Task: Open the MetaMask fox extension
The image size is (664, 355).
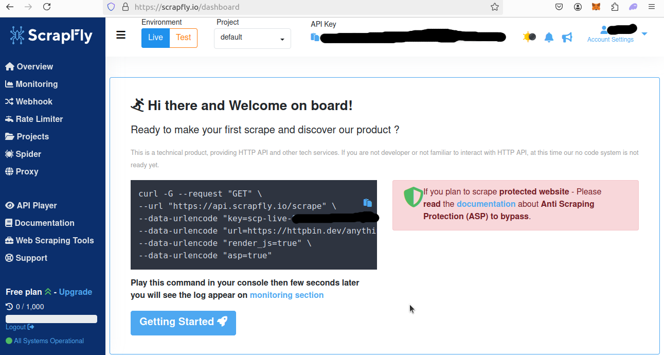Action: [596, 7]
